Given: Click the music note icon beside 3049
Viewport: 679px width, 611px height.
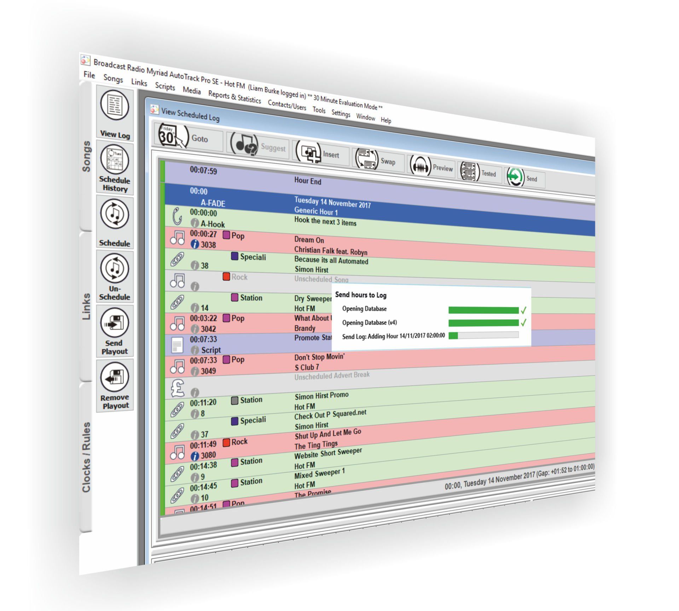Looking at the screenshot, I should click(177, 366).
